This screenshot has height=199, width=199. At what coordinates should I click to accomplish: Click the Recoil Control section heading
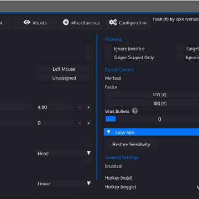point(119,70)
